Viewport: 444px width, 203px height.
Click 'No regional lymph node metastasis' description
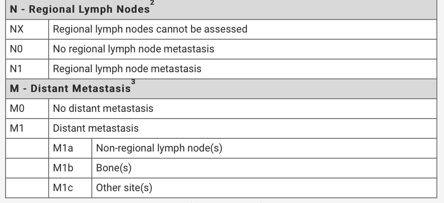133,49
